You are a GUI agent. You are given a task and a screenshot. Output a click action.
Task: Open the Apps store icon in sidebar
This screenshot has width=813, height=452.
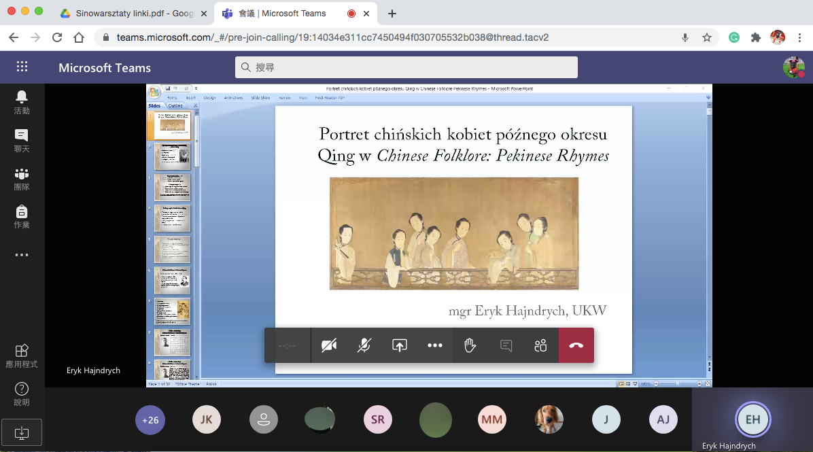click(x=22, y=355)
